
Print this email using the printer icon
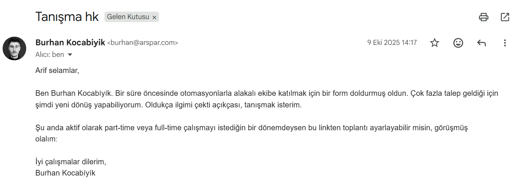tap(483, 17)
